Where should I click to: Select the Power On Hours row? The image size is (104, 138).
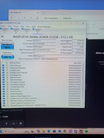(x=42, y=91)
